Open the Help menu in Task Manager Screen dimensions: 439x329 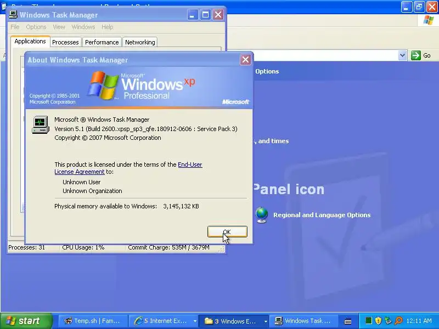click(x=107, y=27)
